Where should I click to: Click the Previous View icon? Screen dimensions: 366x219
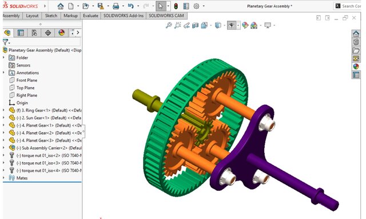(x=186, y=25)
